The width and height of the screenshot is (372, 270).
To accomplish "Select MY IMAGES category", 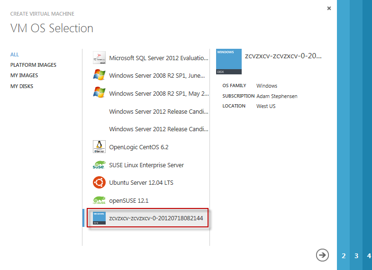I will (24, 75).
